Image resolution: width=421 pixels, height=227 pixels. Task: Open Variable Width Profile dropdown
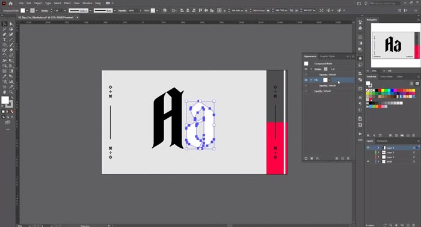[x=90, y=10]
